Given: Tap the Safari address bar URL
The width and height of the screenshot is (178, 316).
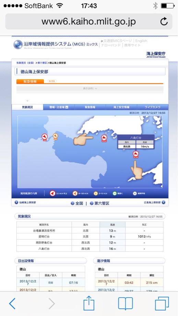Looking at the screenshot, I should pyautogui.click(x=89, y=21).
